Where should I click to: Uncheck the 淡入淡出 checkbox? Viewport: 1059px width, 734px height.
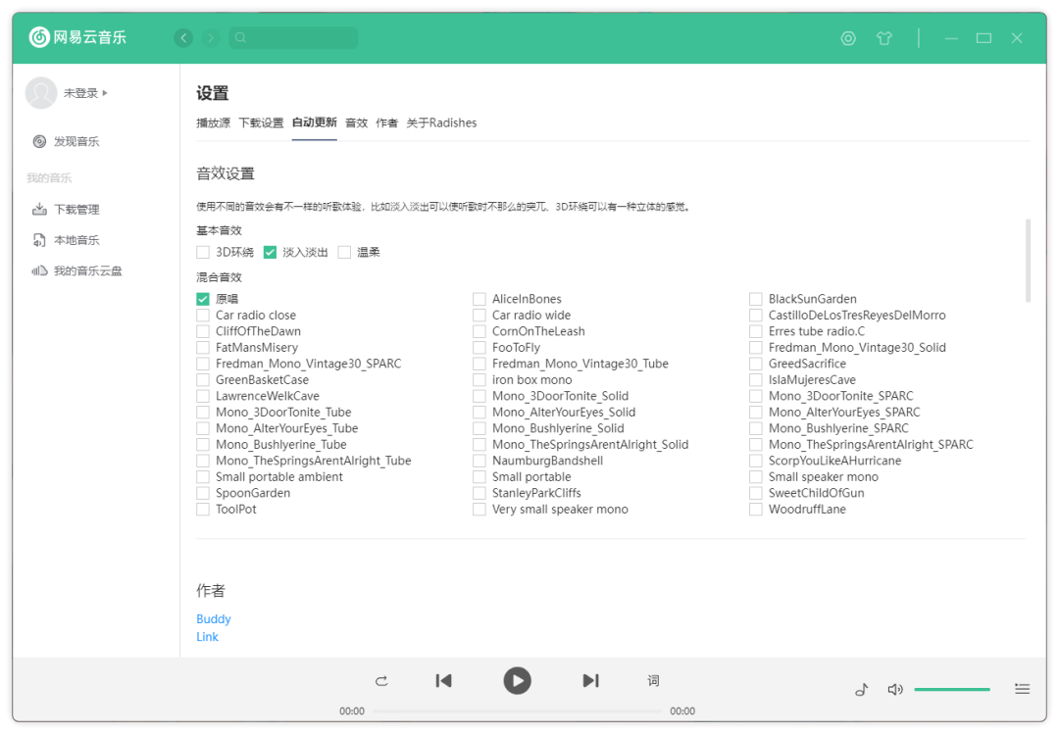coord(271,253)
